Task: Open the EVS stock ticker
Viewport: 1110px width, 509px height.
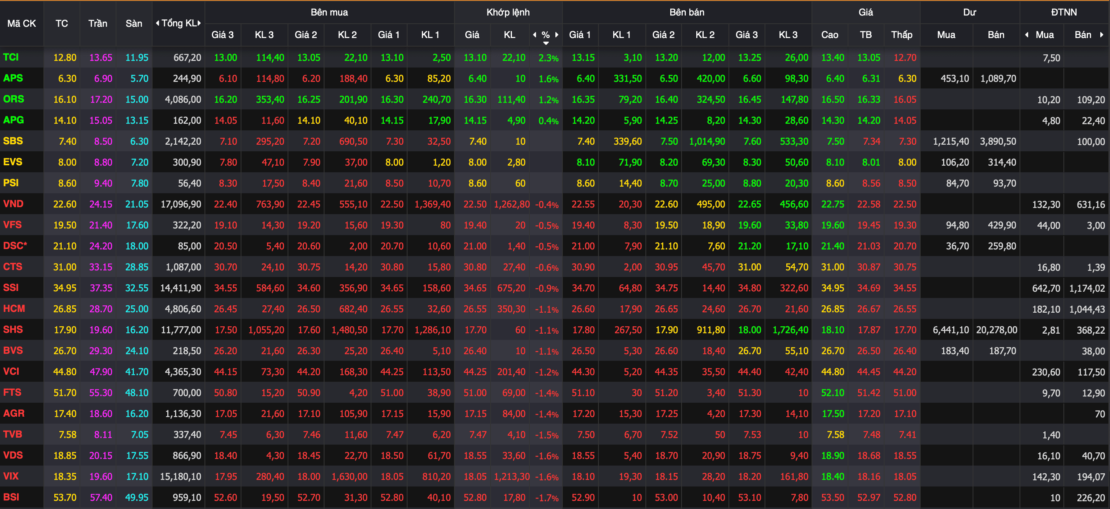Action: [x=12, y=162]
